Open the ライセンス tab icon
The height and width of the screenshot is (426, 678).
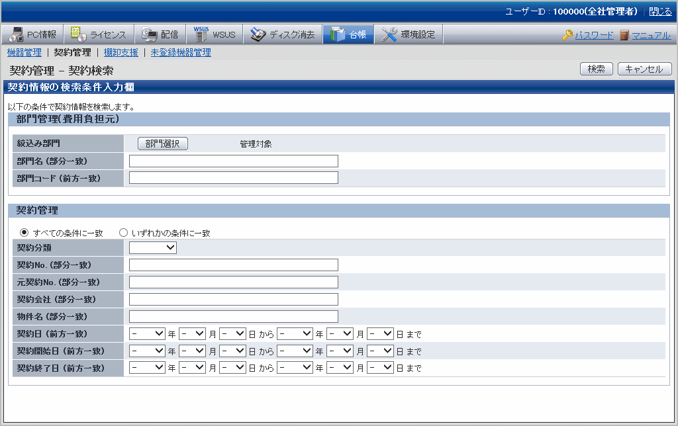coord(78,35)
